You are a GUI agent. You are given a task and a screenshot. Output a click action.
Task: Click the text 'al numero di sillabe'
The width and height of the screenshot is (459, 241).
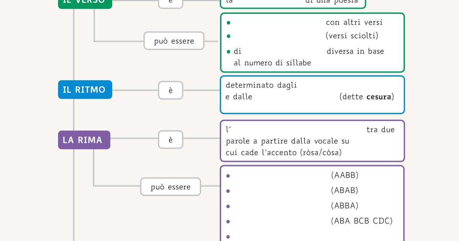[x=272, y=63]
